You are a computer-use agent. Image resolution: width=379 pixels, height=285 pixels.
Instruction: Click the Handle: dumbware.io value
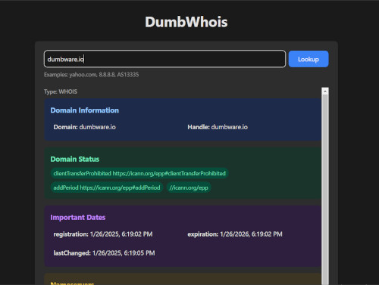click(218, 127)
